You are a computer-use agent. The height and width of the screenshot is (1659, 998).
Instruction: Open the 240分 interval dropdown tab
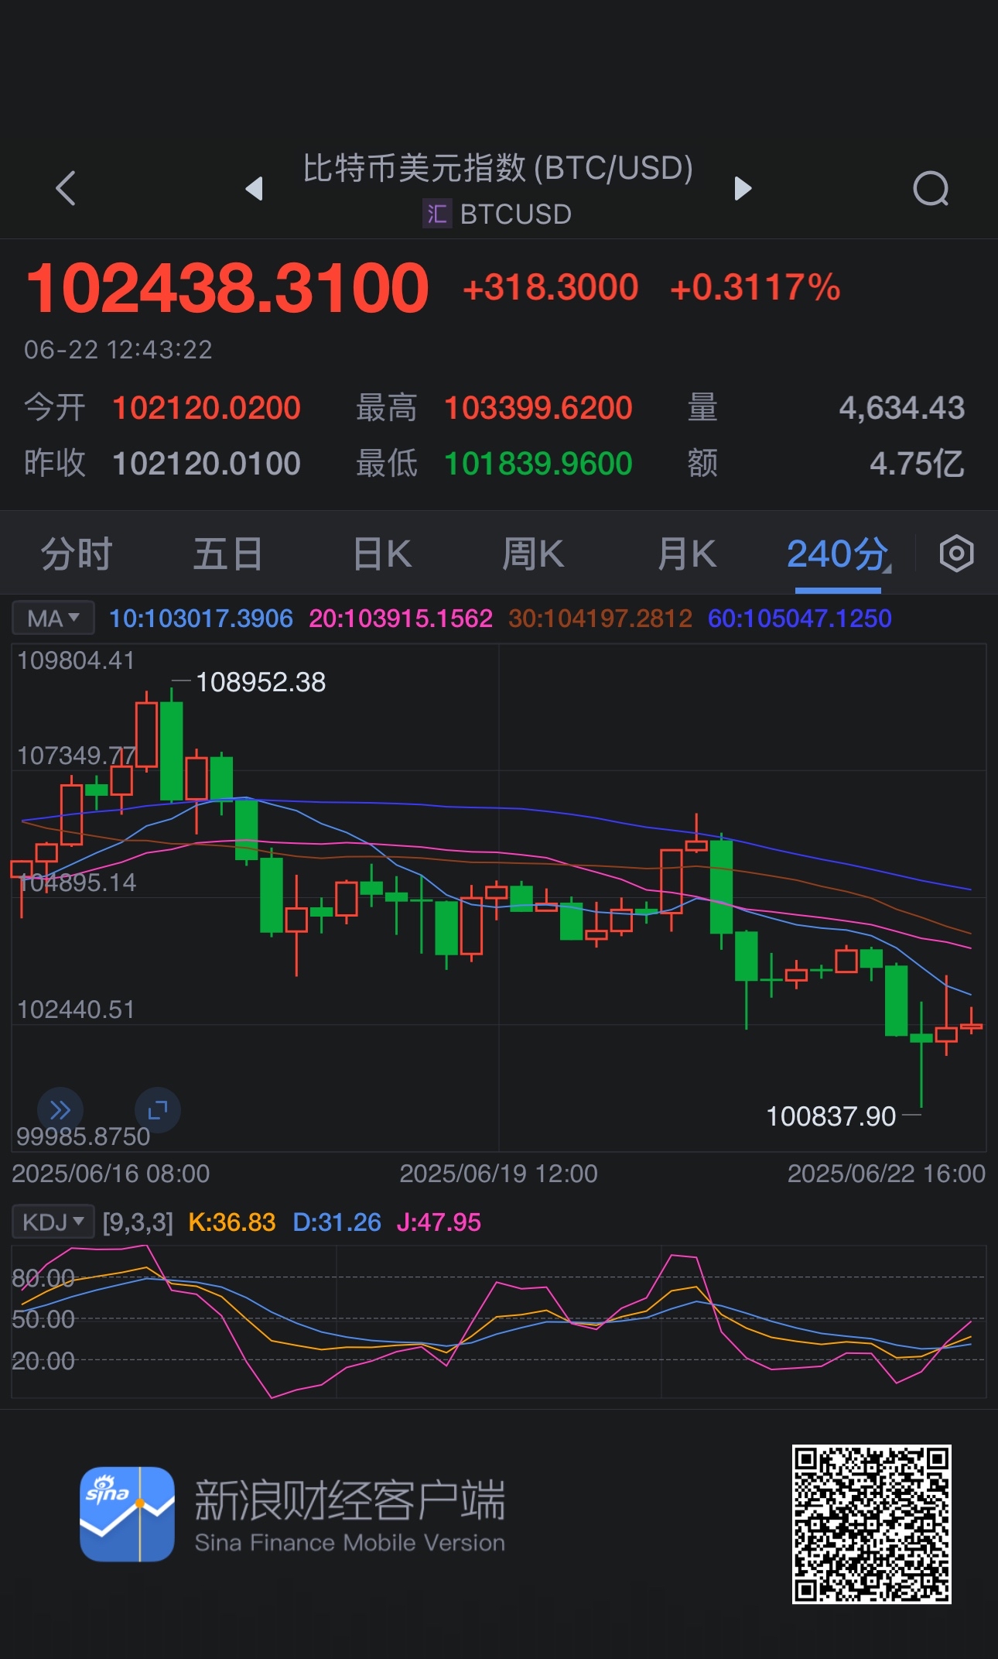click(x=839, y=554)
